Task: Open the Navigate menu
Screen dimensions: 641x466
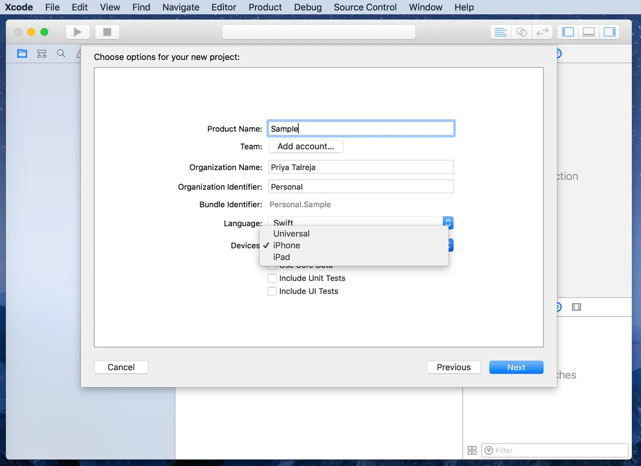Action: [x=181, y=7]
